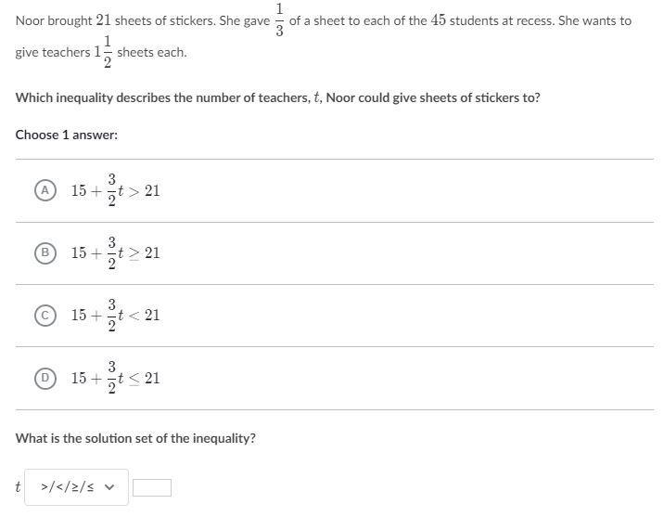Click the "Choose 1 answer:" label

67,135
